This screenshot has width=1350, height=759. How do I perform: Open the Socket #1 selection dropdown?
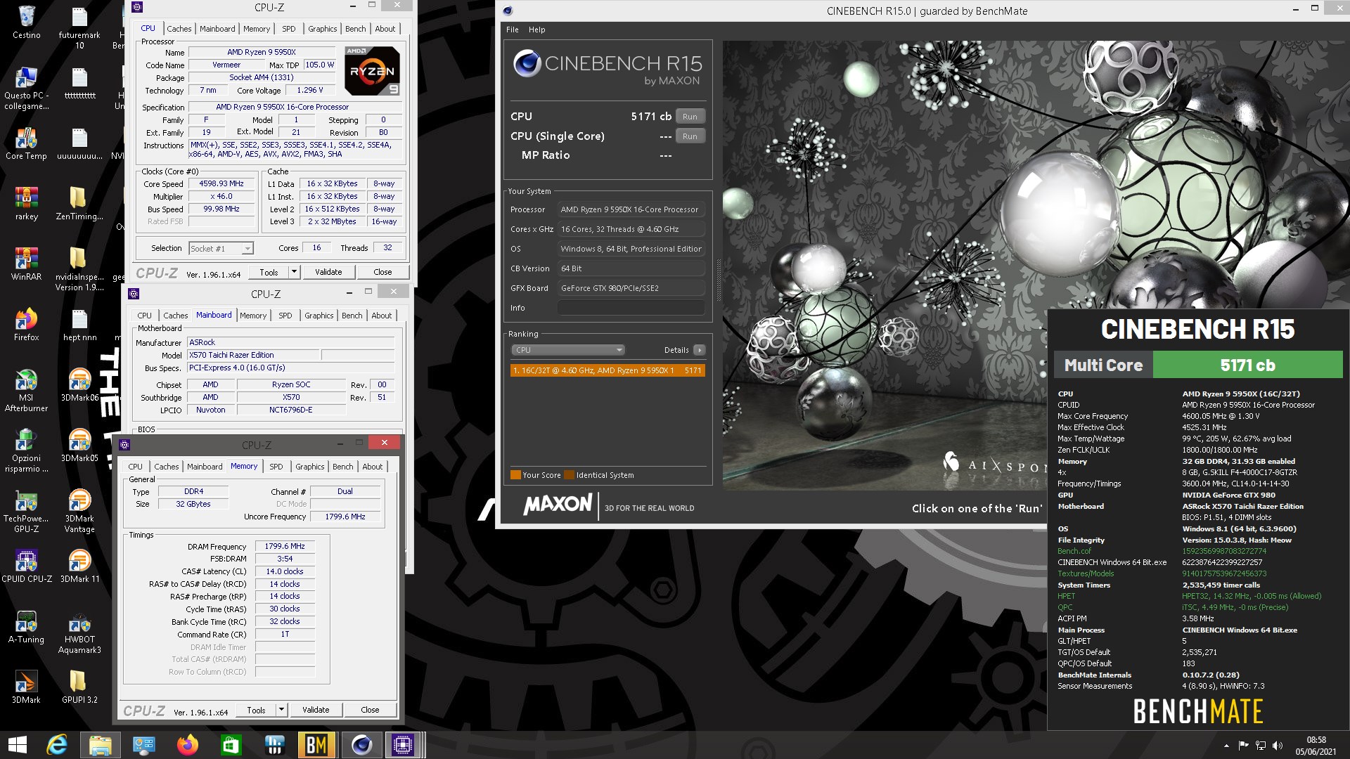coord(221,248)
